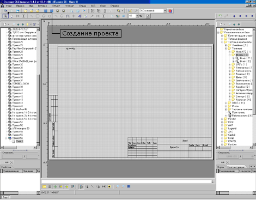Open the zoom percentage dropdown
This screenshot has width=256, height=200.
pyautogui.click(x=137, y=16)
